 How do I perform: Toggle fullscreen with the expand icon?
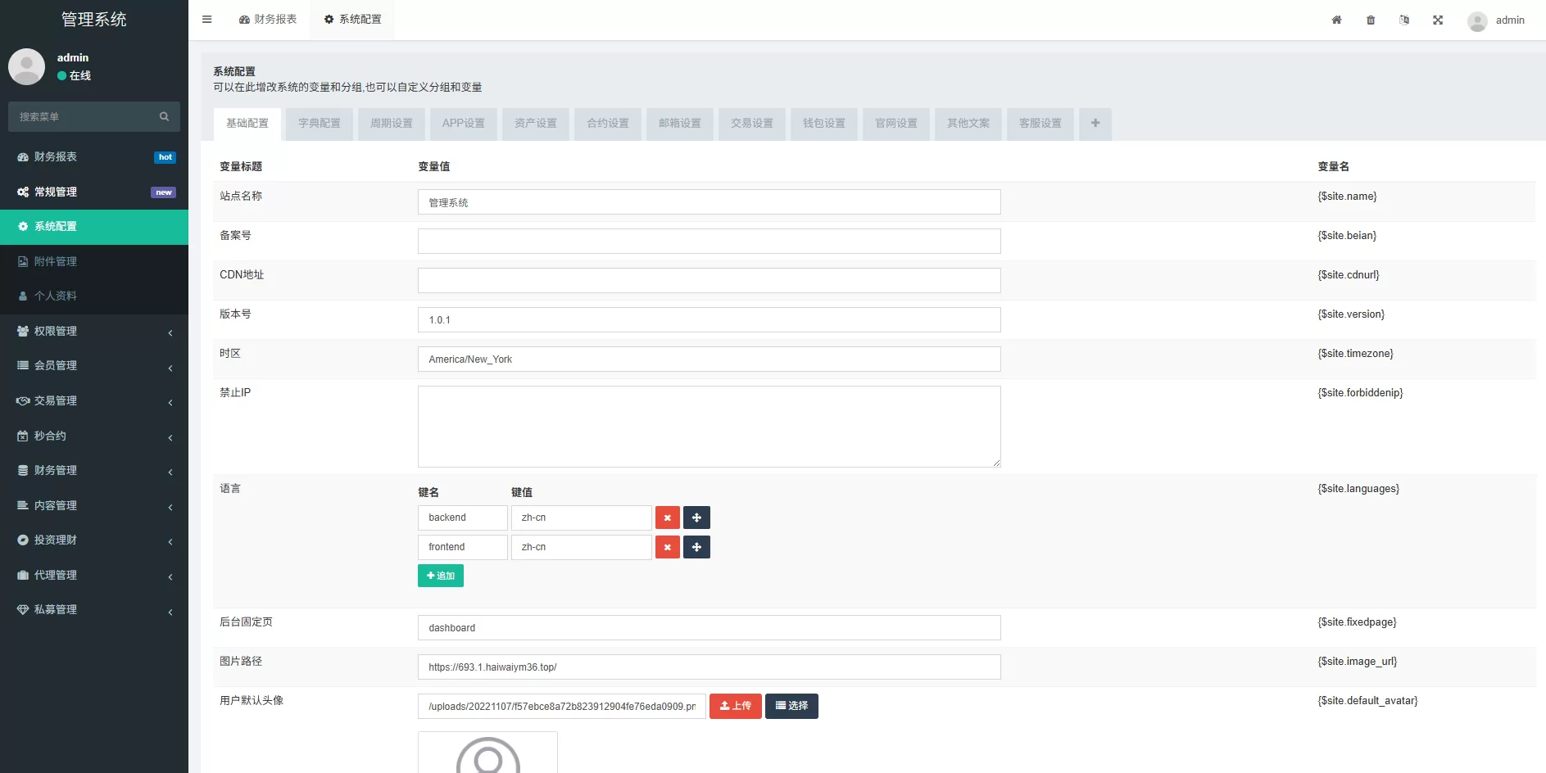[x=1438, y=20]
